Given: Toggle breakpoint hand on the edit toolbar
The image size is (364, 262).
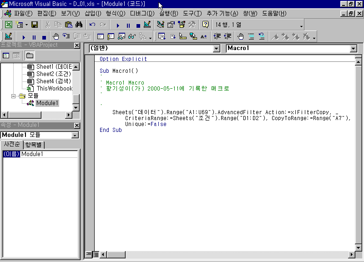Looking at the screenshot, I should pos(241,36).
